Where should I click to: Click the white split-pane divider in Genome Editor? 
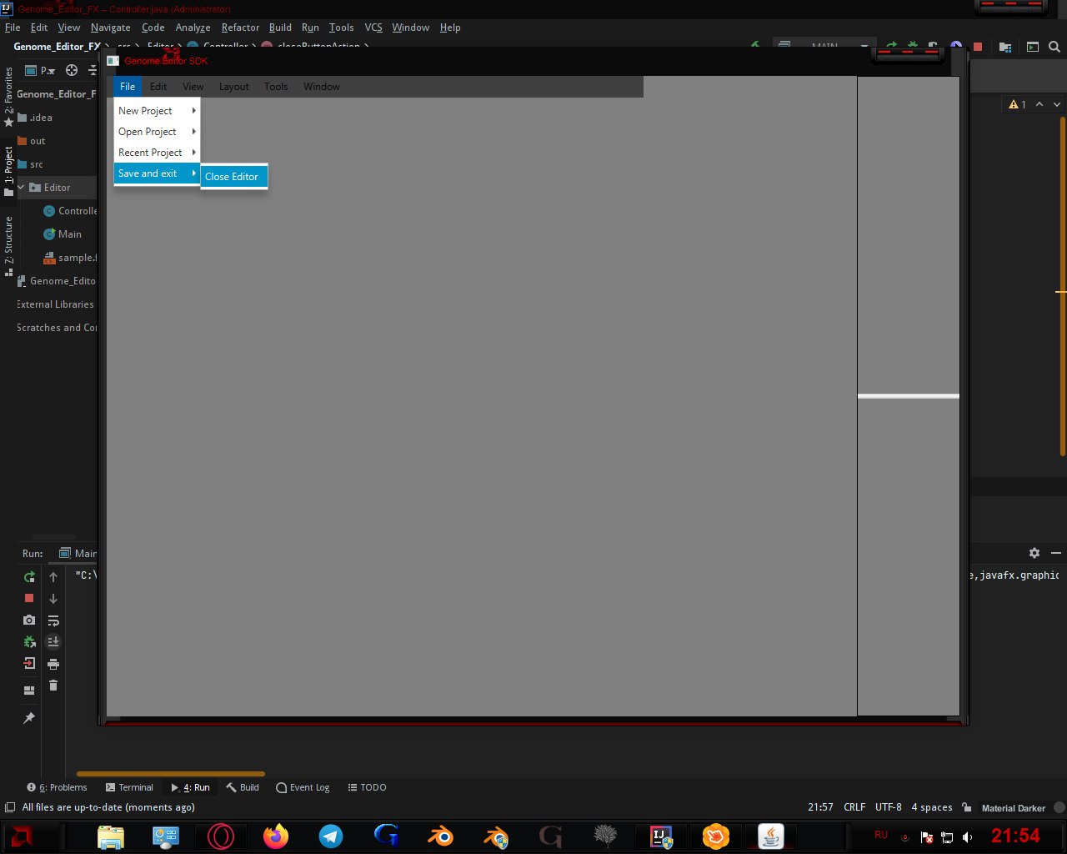click(909, 396)
